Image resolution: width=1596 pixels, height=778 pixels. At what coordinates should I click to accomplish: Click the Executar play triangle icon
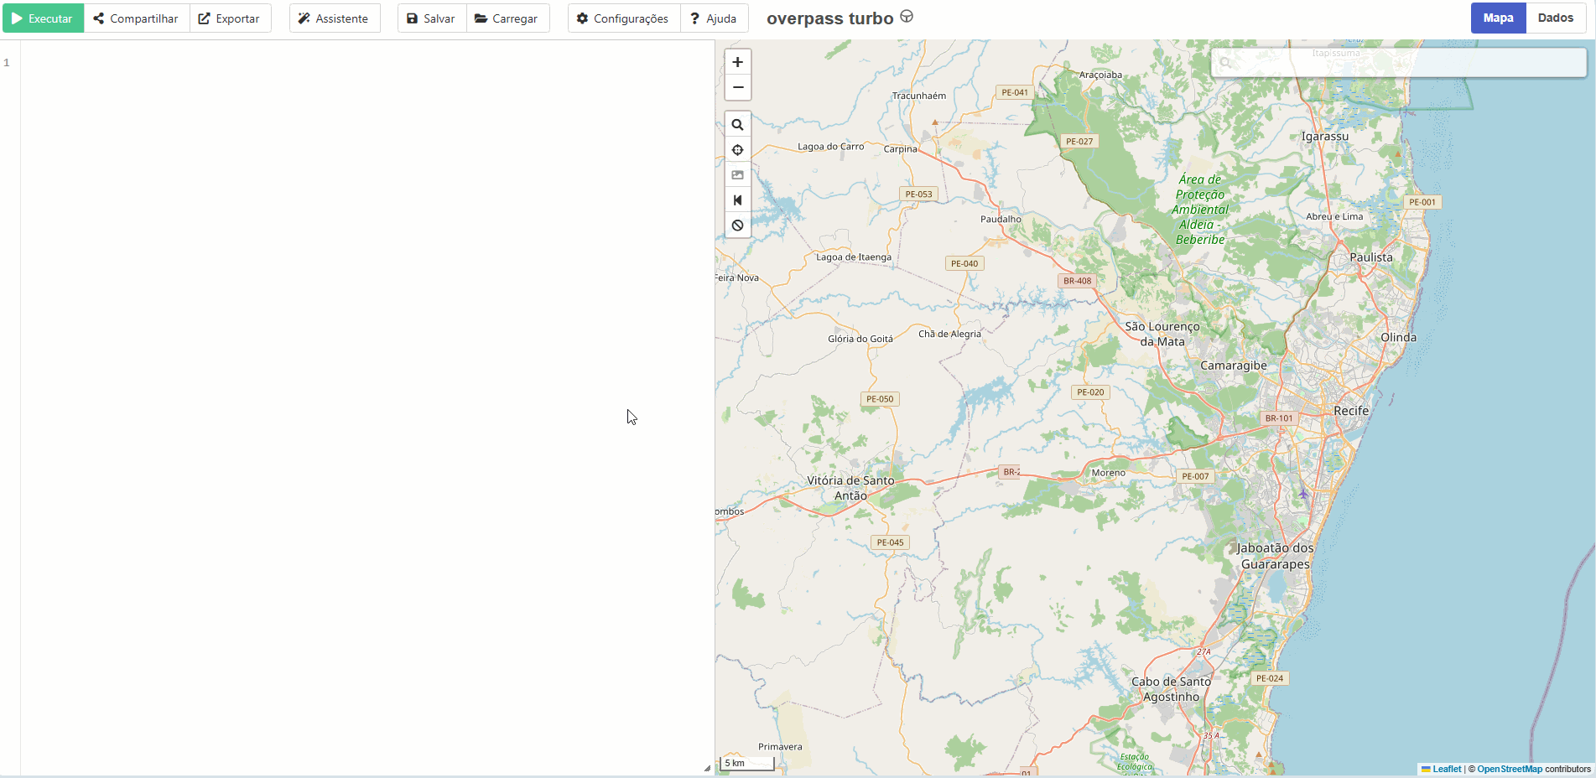(x=17, y=18)
